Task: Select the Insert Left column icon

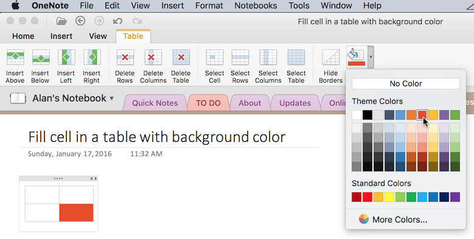Action: pos(66,57)
